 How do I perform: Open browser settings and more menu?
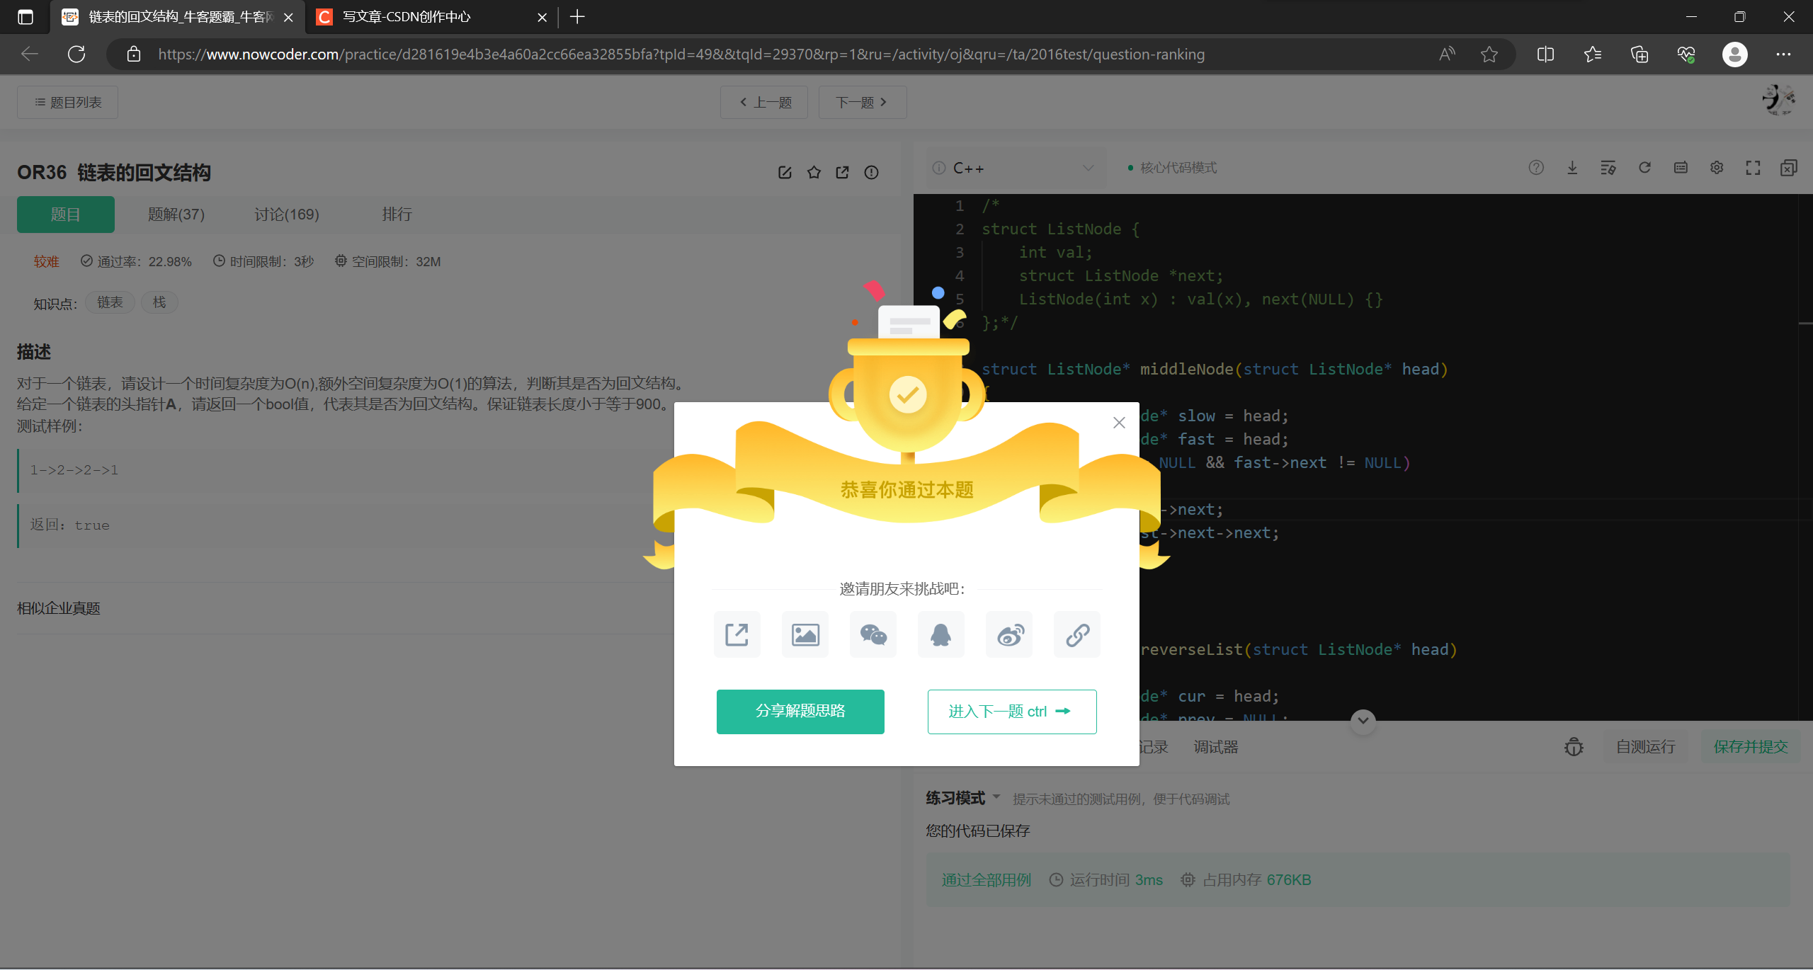tap(1783, 55)
